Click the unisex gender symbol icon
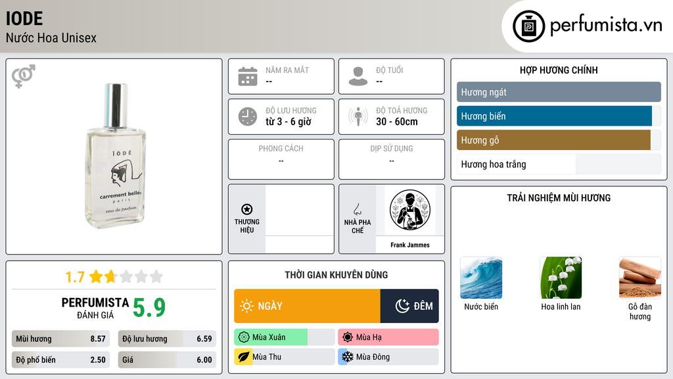The image size is (673, 379). (x=24, y=76)
